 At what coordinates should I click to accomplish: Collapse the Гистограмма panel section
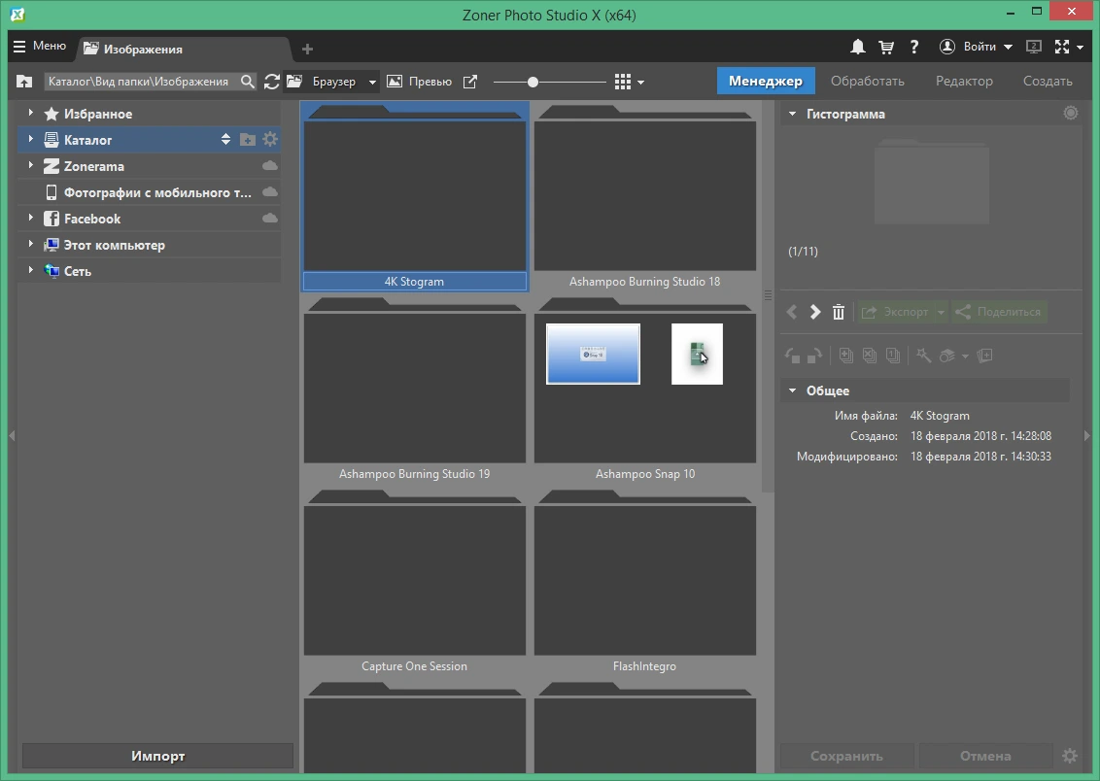coord(792,114)
